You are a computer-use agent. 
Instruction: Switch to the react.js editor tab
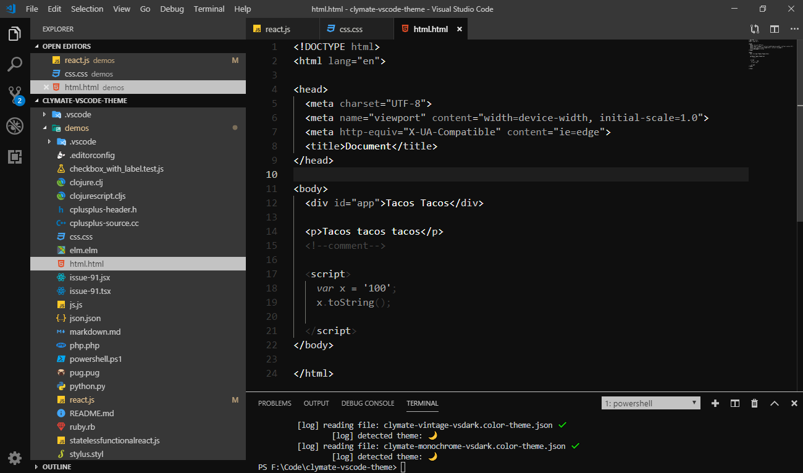coord(283,29)
